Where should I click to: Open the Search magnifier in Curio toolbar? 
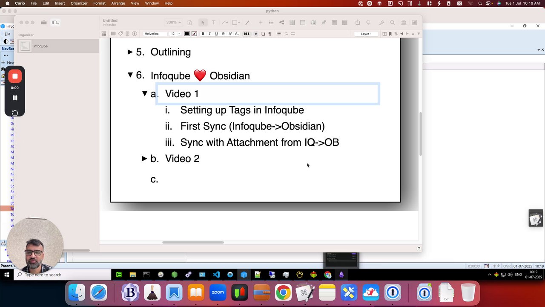point(392,22)
